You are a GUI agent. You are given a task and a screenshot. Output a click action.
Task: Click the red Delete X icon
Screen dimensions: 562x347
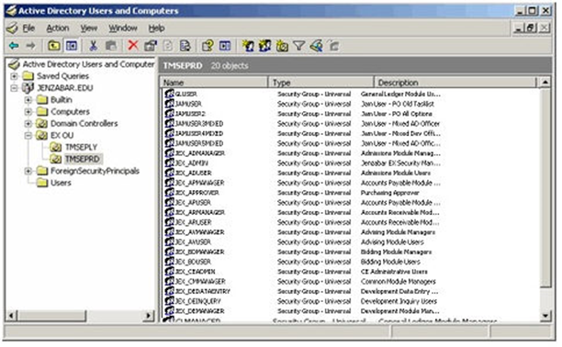133,46
